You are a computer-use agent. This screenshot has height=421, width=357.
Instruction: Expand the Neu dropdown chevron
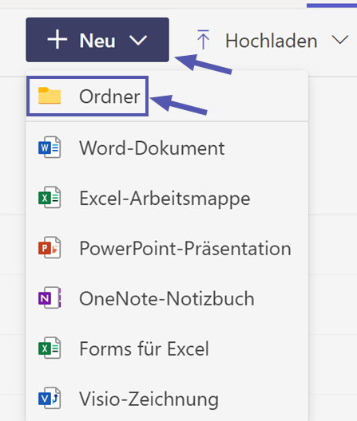coord(138,41)
